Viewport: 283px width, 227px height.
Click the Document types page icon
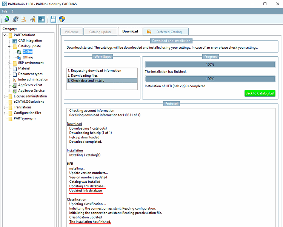tap(15, 74)
